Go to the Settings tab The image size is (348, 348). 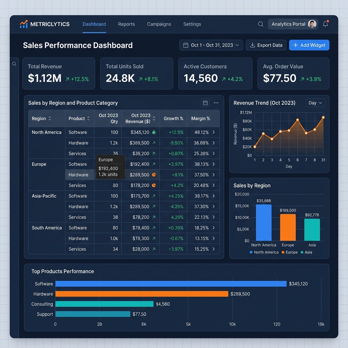[x=192, y=24]
